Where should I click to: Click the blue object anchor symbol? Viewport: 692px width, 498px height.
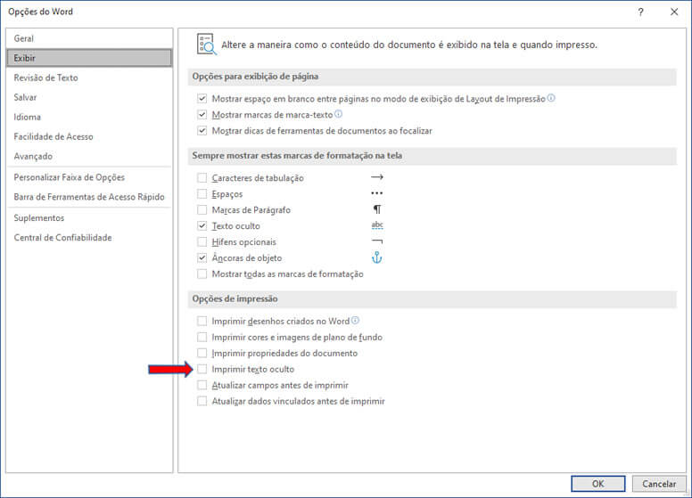(376, 257)
